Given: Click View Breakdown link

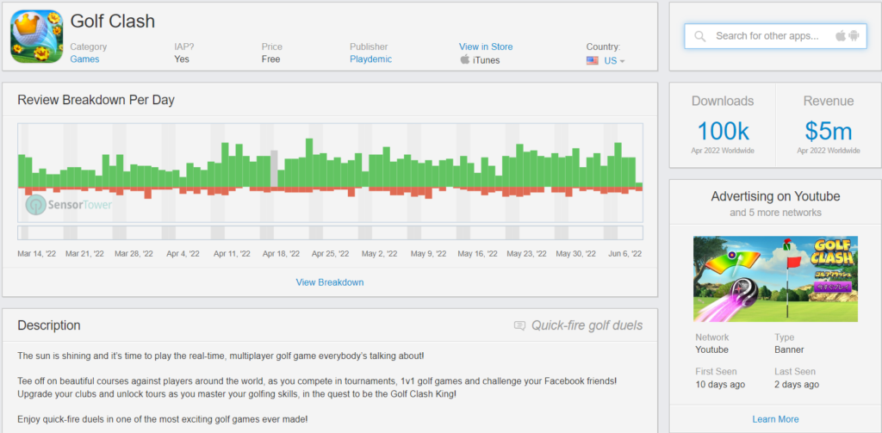Looking at the screenshot, I should click(330, 282).
